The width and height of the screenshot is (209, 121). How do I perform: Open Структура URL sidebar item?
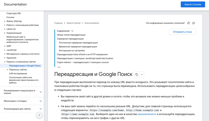14,13
